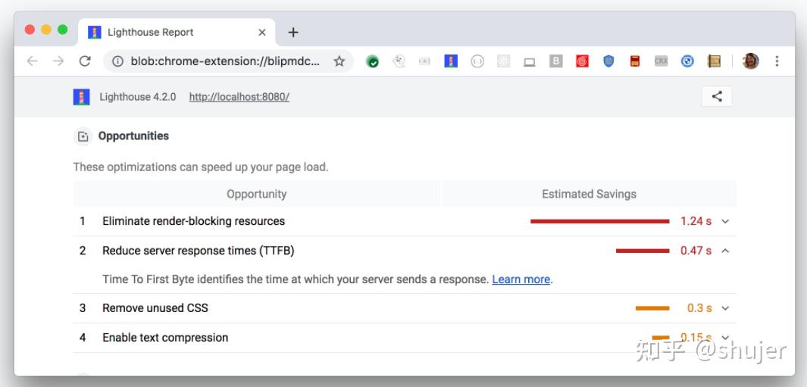Image resolution: width=807 pixels, height=387 pixels.
Task: Click the Lighthouse extension icon in toolbar
Action: coord(451,61)
